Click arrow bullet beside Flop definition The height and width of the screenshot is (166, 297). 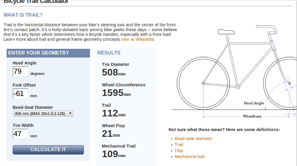point(172,151)
